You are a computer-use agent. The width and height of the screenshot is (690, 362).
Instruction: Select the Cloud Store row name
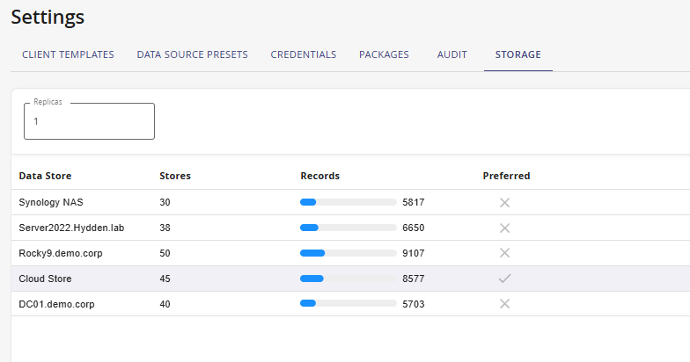point(45,279)
